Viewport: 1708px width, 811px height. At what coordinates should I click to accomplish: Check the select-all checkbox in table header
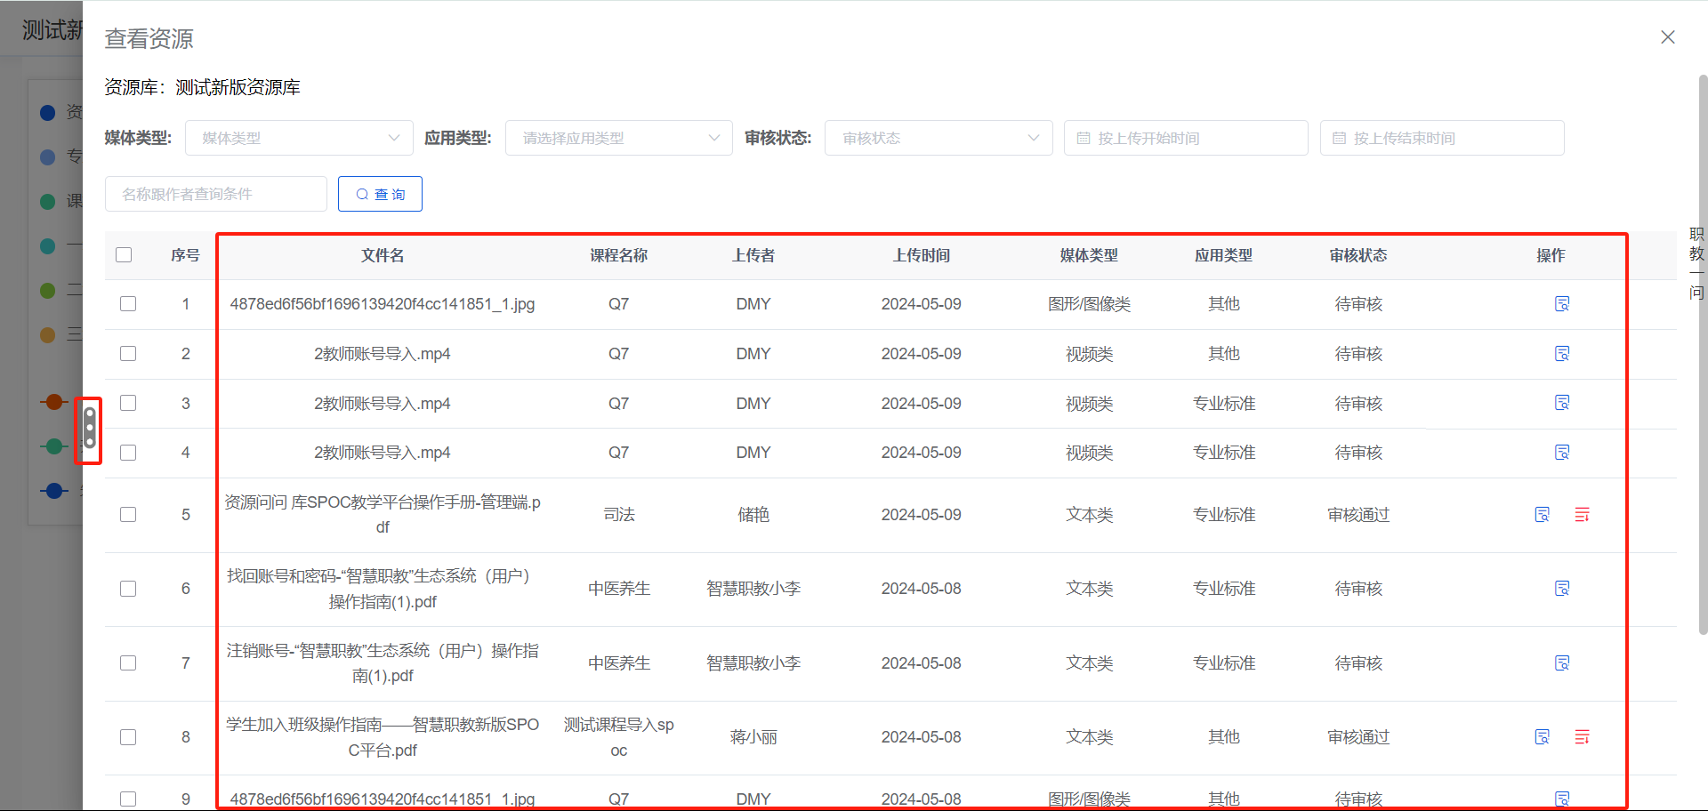pyautogui.click(x=124, y=255)
